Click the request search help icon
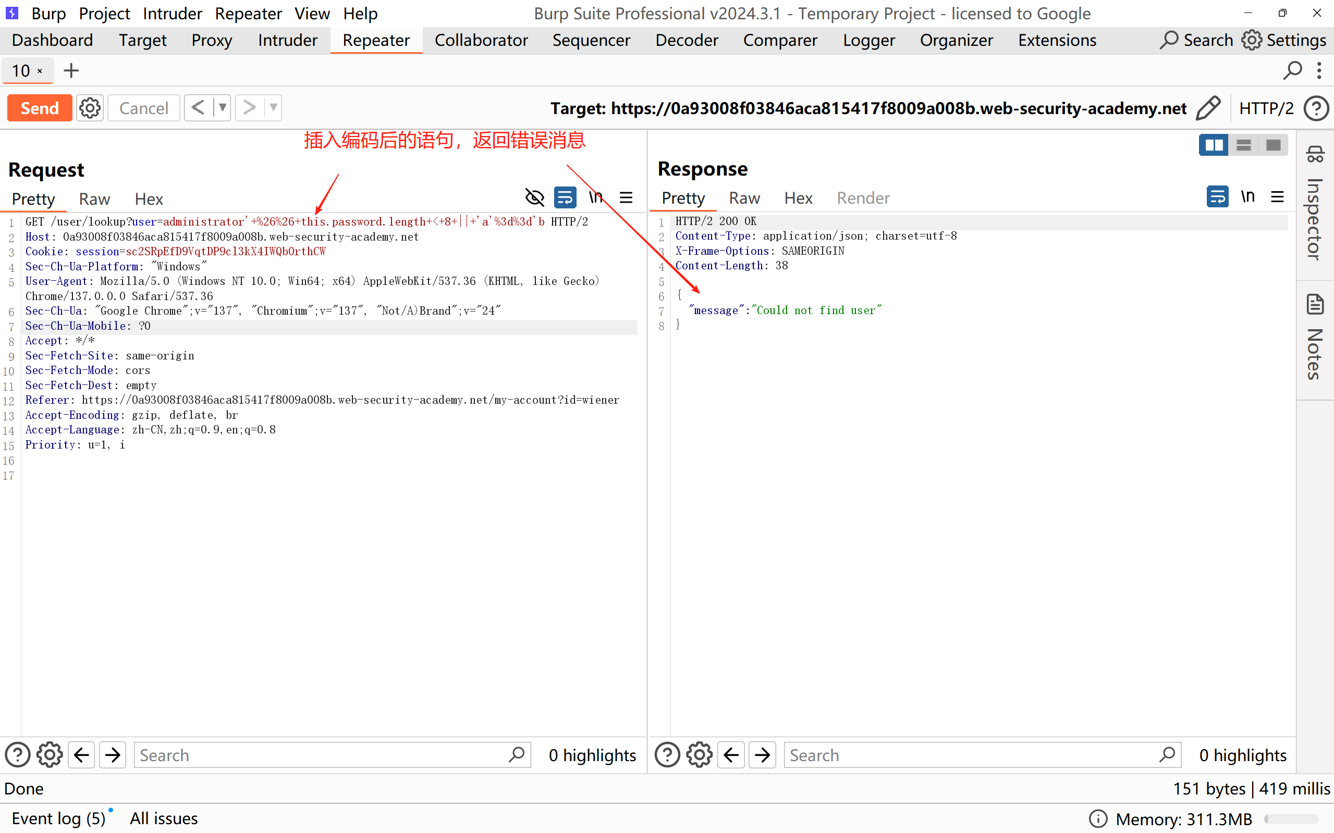Screen dimensions: 1334x833 pos(17,755)
